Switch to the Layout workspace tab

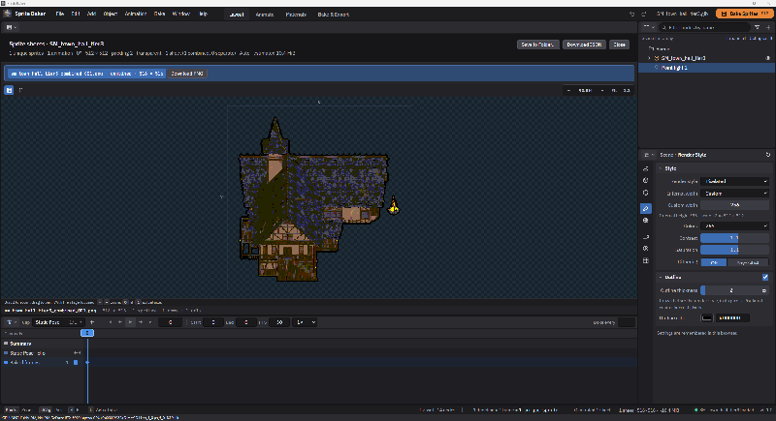point(237,15)
